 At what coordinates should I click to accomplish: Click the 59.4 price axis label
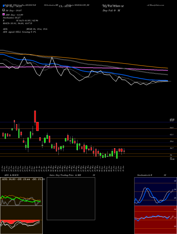(172, 141)
